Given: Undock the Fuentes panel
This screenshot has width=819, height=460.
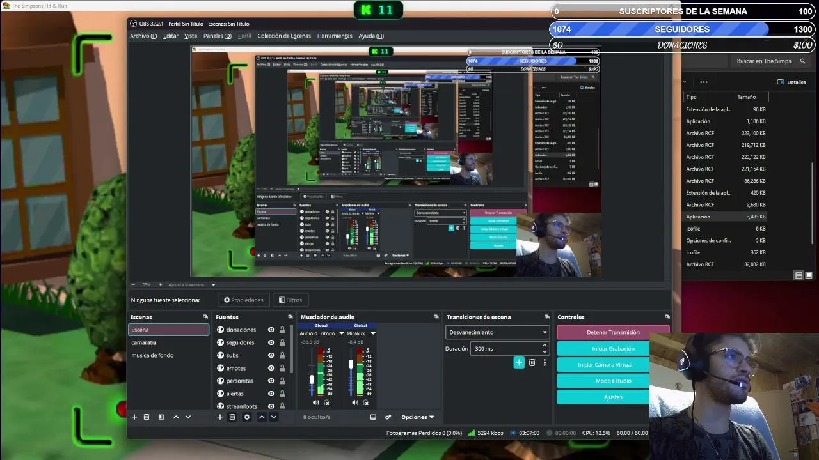Looking at the screenshot, I should (x=290, y=317).
